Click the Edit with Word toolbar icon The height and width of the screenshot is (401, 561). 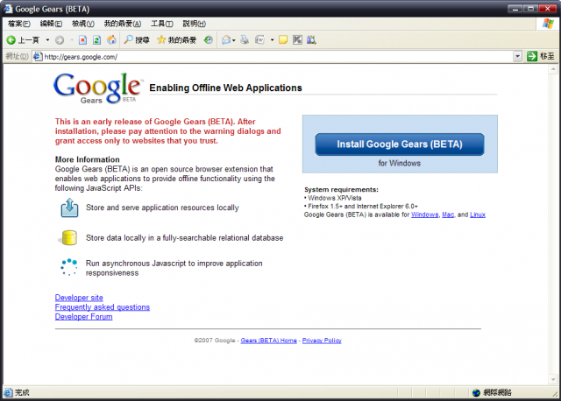click(259, 39)
